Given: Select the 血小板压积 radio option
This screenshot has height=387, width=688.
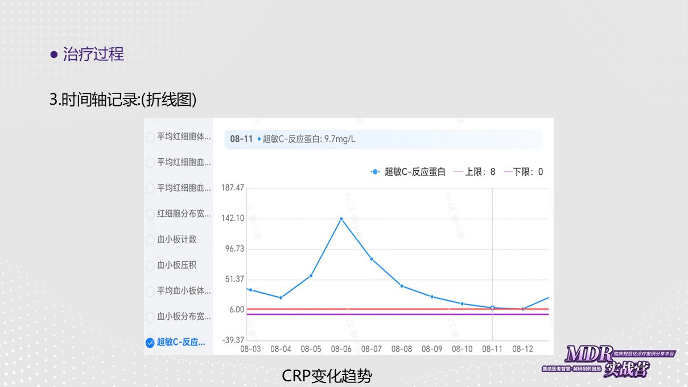Looking at the screenshot, I should 150,265.
